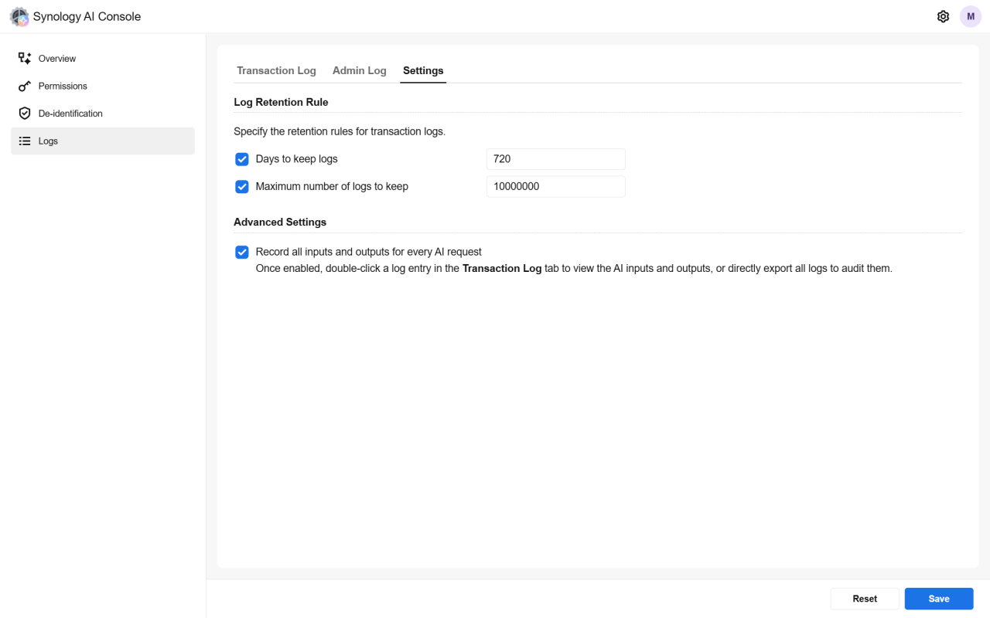Click the Reset button
This screenshot has width=990, height=618.
[x=864, y=599]
